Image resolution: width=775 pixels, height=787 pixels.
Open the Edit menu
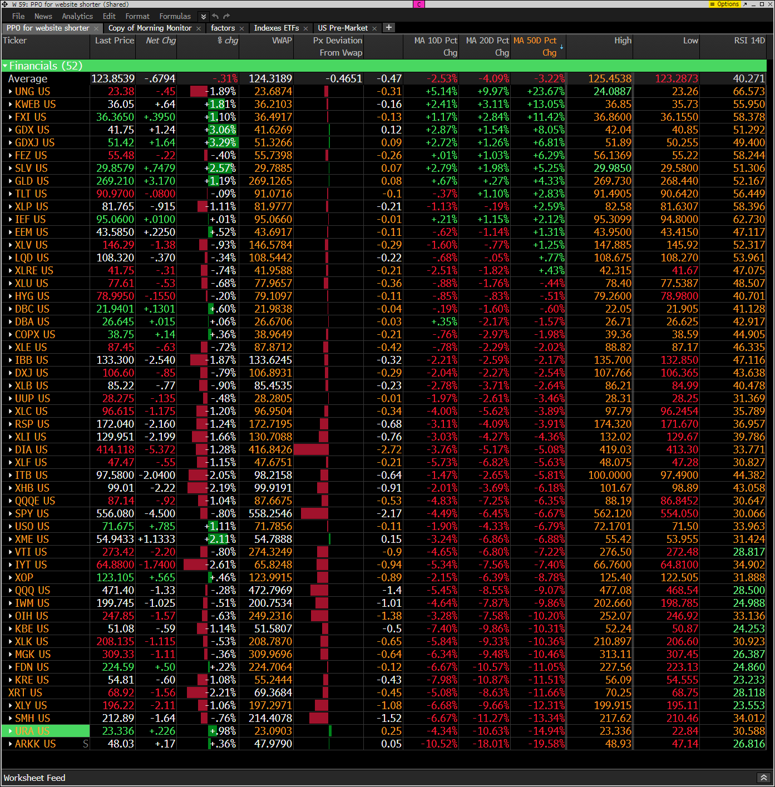coord(109,16)
